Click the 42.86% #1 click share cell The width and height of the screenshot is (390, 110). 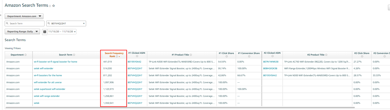222,75
